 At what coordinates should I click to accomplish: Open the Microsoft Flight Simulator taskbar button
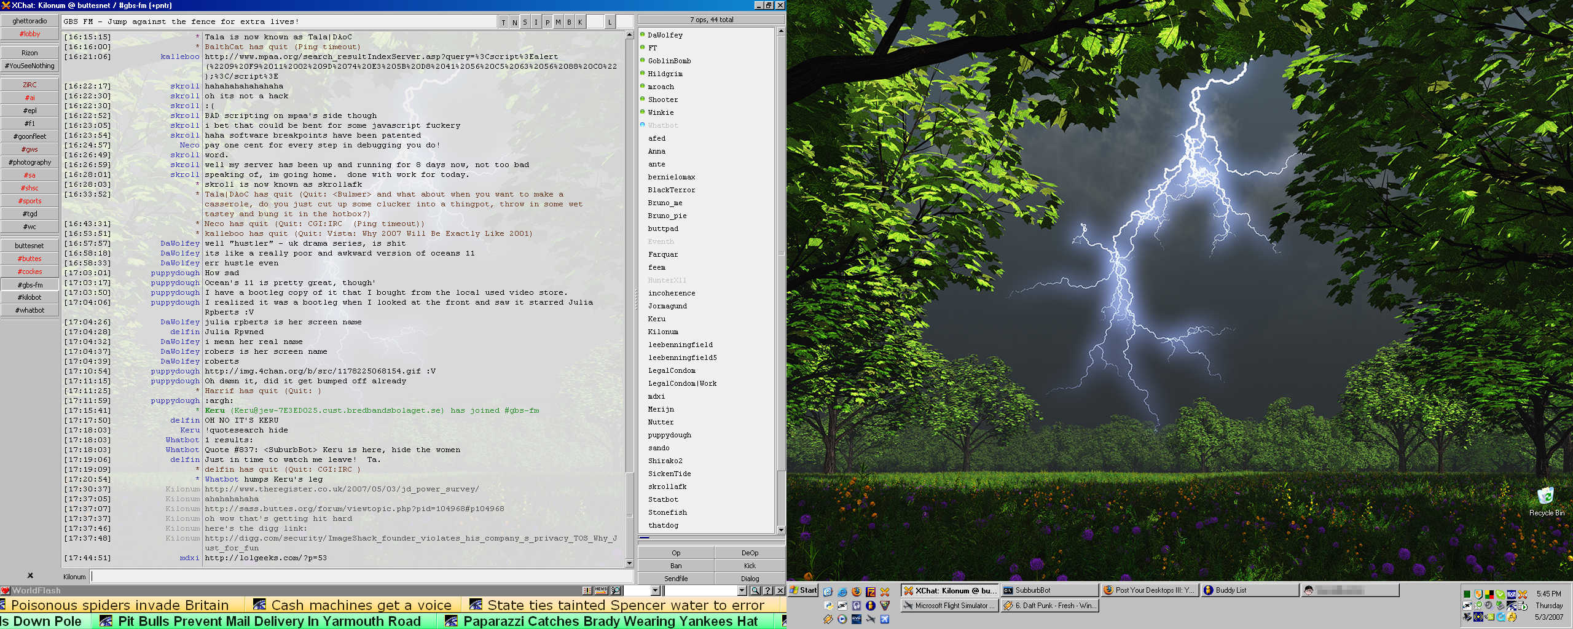[950, 605]
